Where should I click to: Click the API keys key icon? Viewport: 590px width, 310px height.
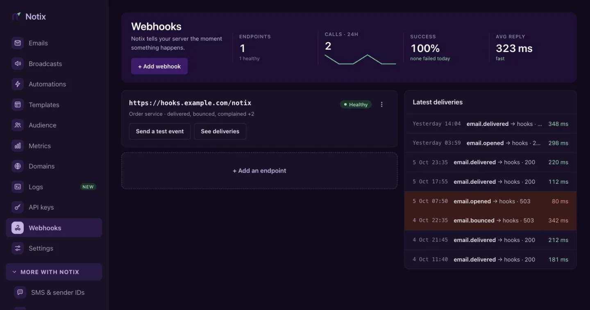18,207
